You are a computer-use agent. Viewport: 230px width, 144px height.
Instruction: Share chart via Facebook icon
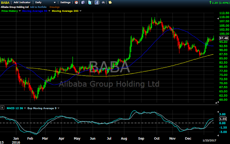(x=97, y=3)
